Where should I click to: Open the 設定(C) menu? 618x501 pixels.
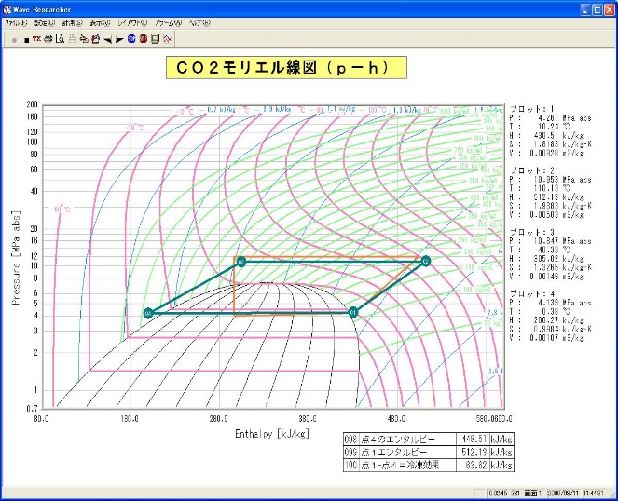point(45,23)
